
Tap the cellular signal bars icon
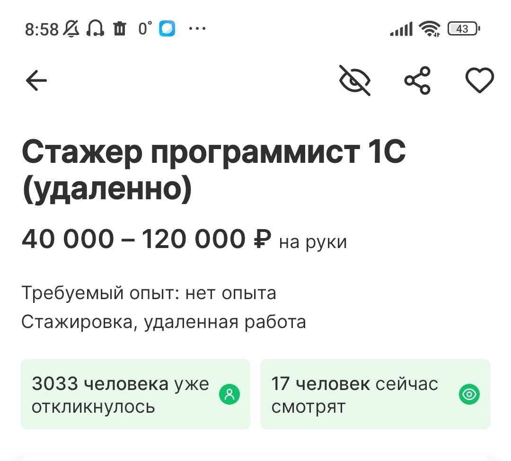click(401, 29)
